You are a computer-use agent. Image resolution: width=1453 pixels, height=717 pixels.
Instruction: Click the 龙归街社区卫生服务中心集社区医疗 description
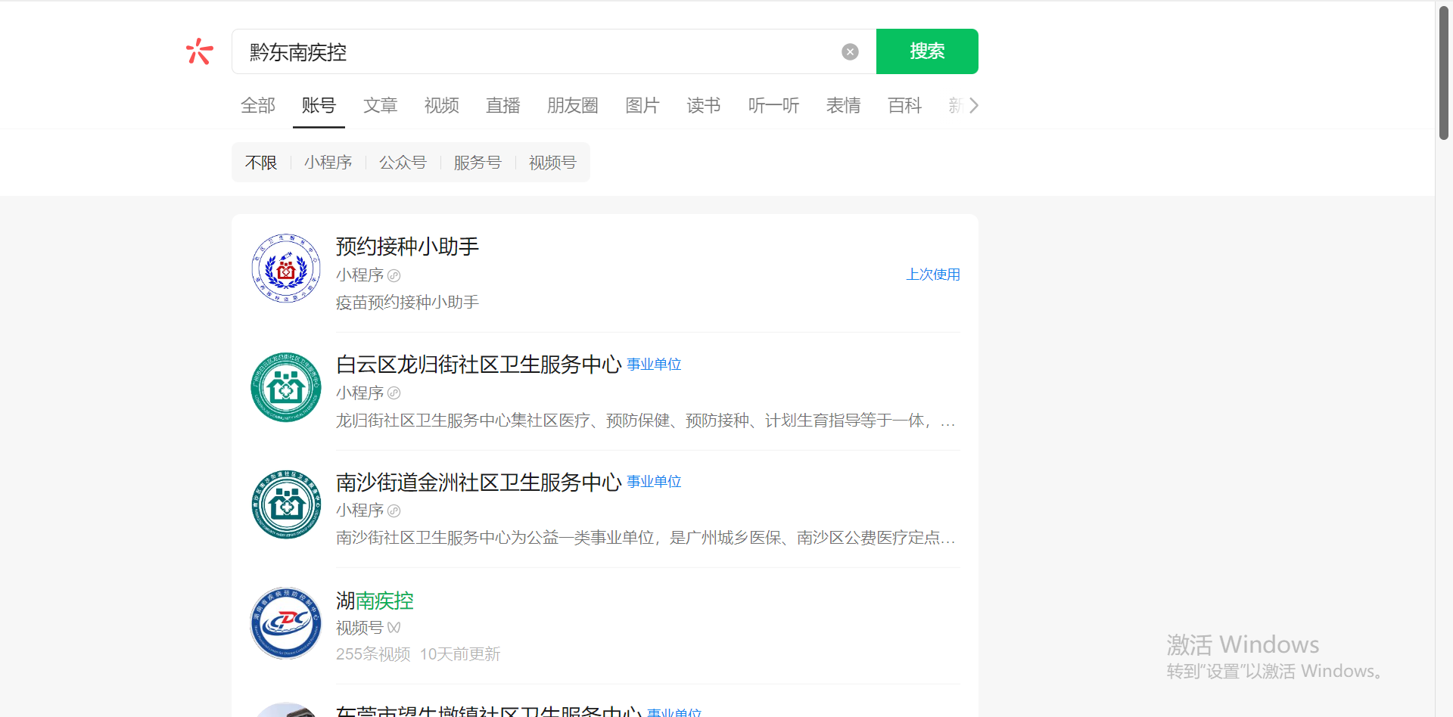click(x=646, y=421)
